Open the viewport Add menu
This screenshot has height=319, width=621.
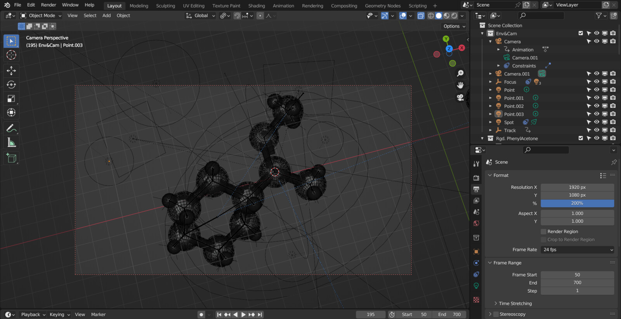click(x=106, y=16)
